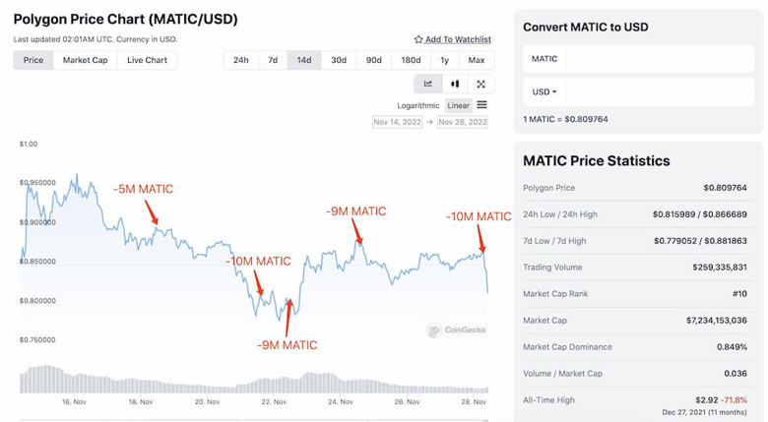Switch to the Market Cap tab

point(86,60)
